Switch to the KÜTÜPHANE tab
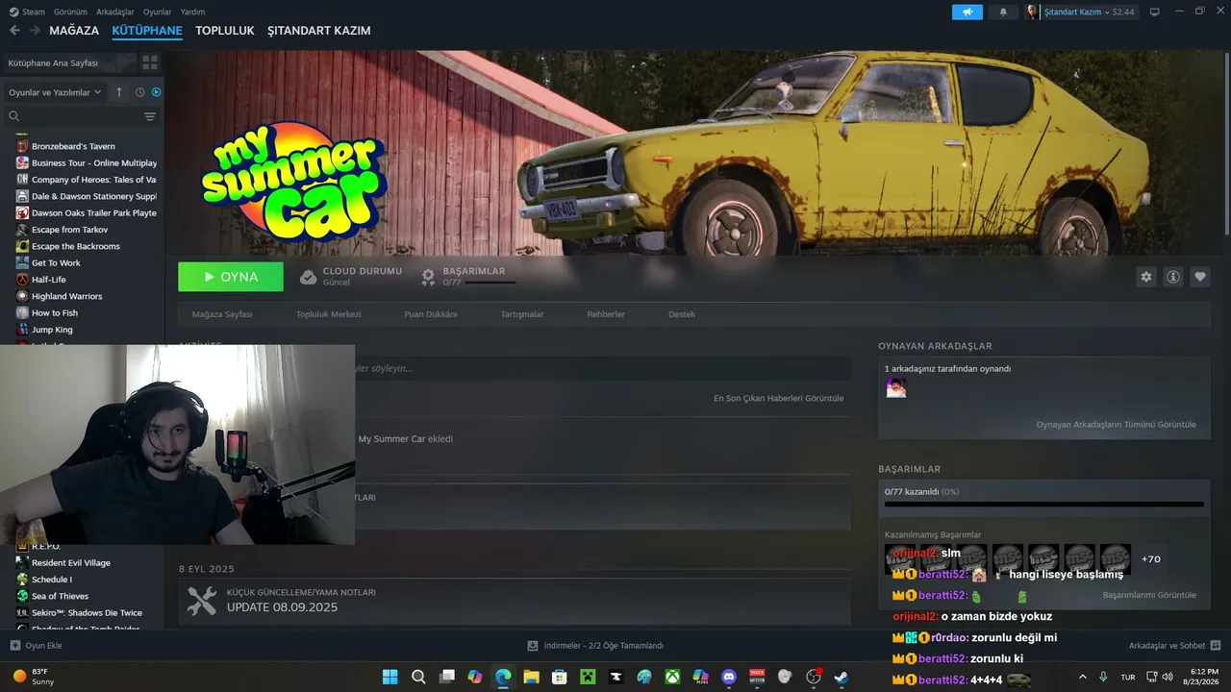The height and width of the screenshot is (692, 1231). pyautogui.click(x=147, y=31)
